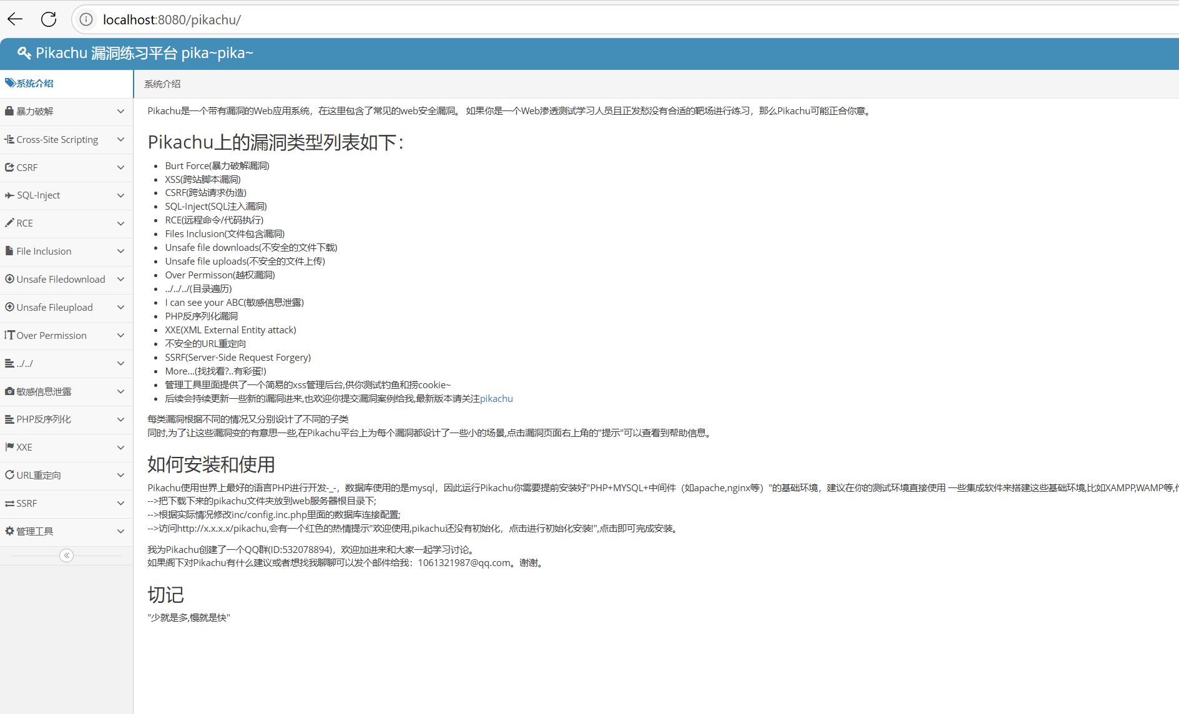Click the indent icon beside Cross-Site Scripting
Screen dimensions: 1179x714
point(9,139)
